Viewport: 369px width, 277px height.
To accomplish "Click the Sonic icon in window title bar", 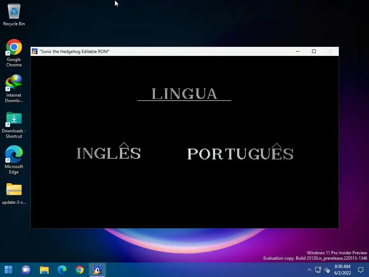I will tap(35, 51).
